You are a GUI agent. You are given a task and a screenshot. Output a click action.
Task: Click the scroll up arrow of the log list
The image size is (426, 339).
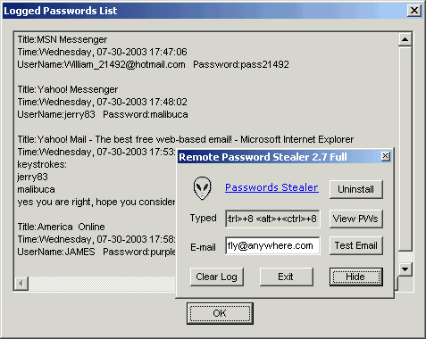pos(405,39)
